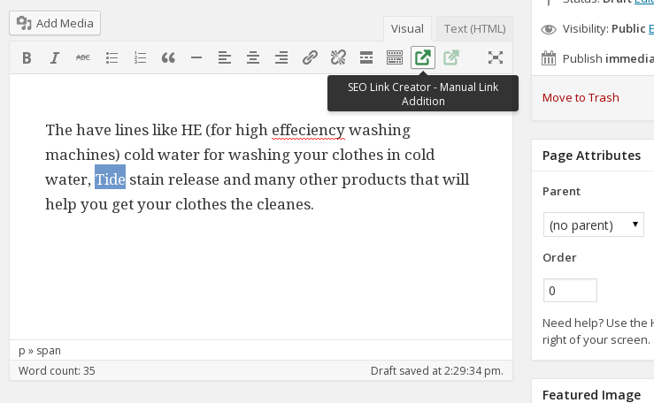Select the p element in path bar
The width and height of the screenshot is (654, 403).
point(22,351)
